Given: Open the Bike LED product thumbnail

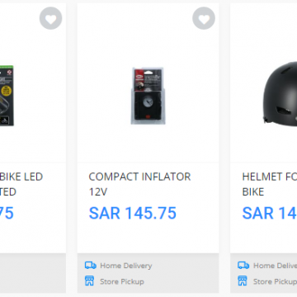Looking at the screenshot, I should point(7,96).
